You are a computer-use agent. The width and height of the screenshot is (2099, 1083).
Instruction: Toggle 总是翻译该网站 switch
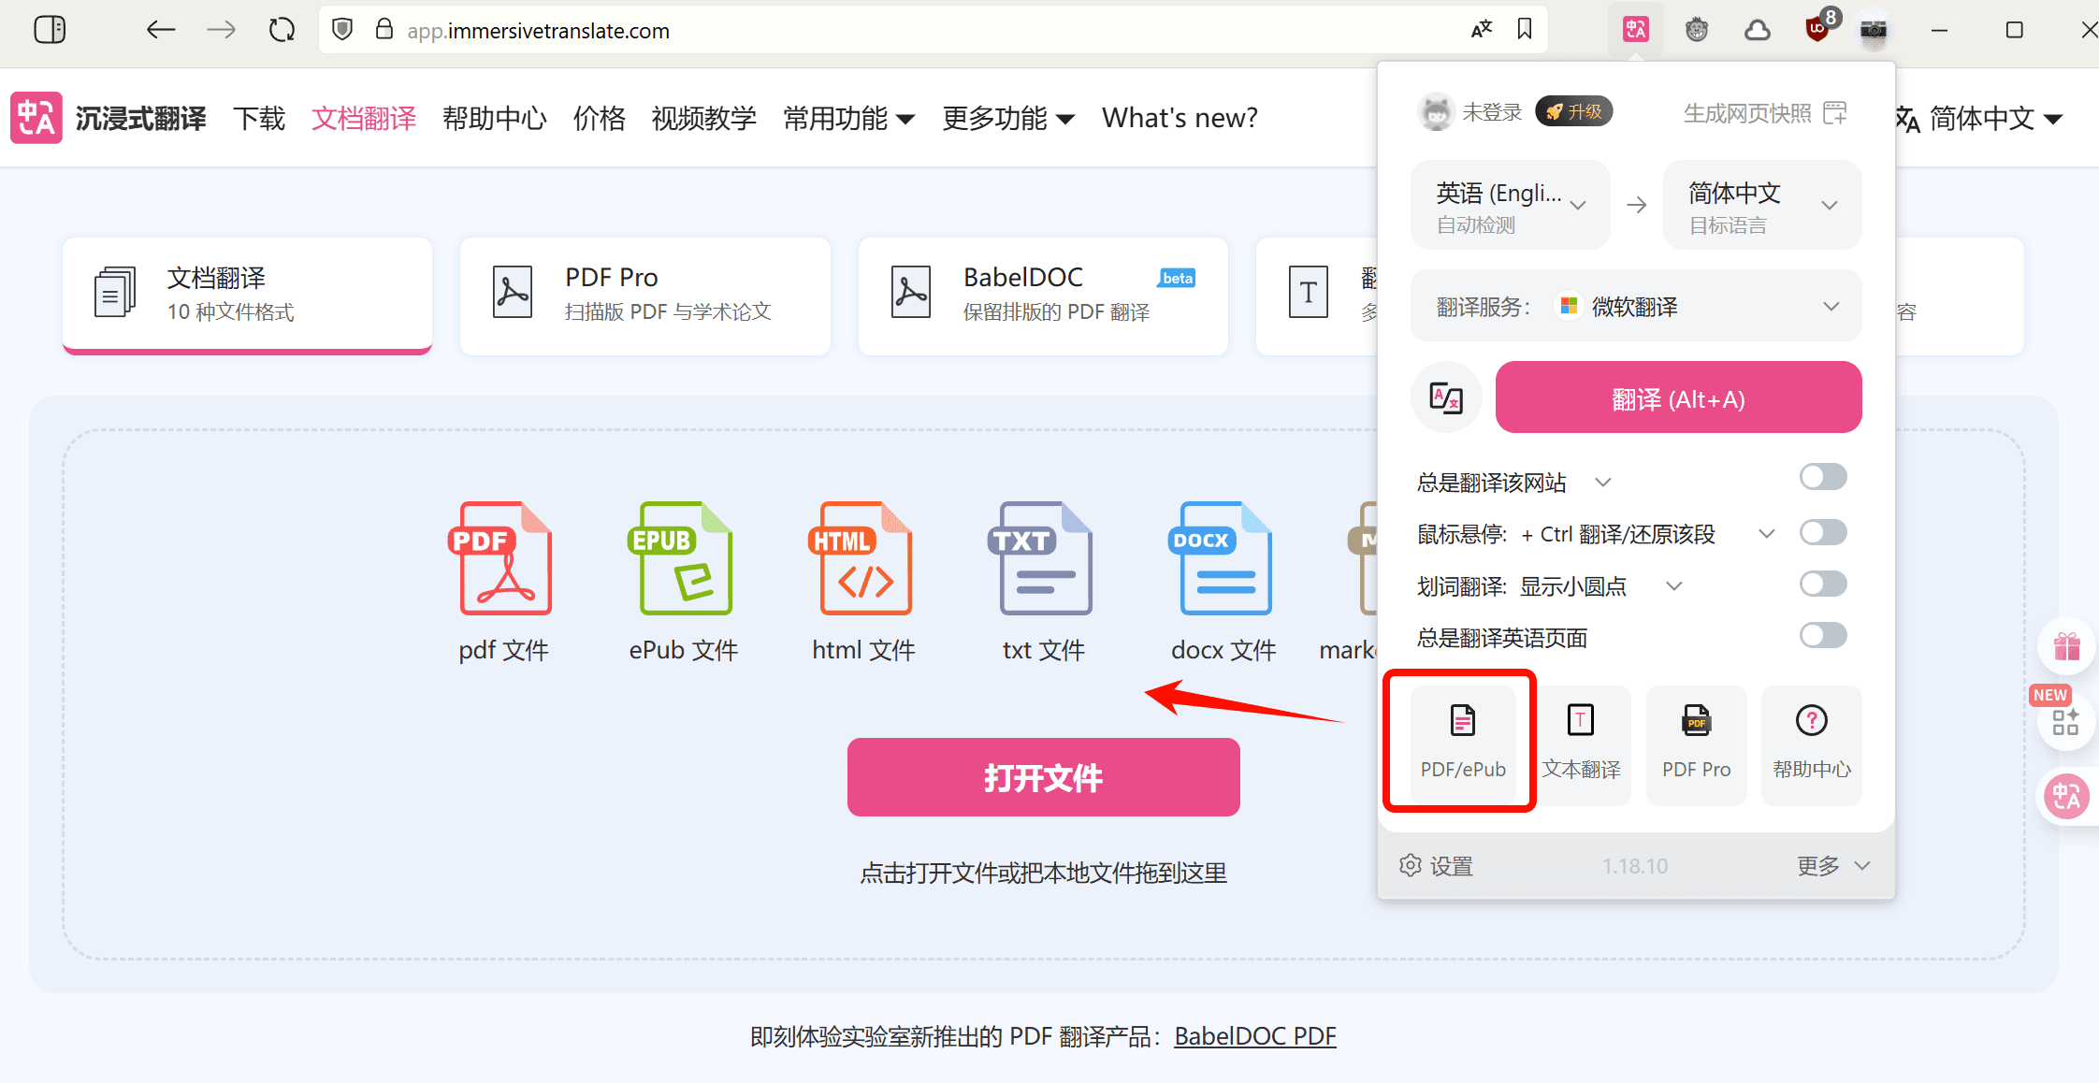tap(1823, 477)
